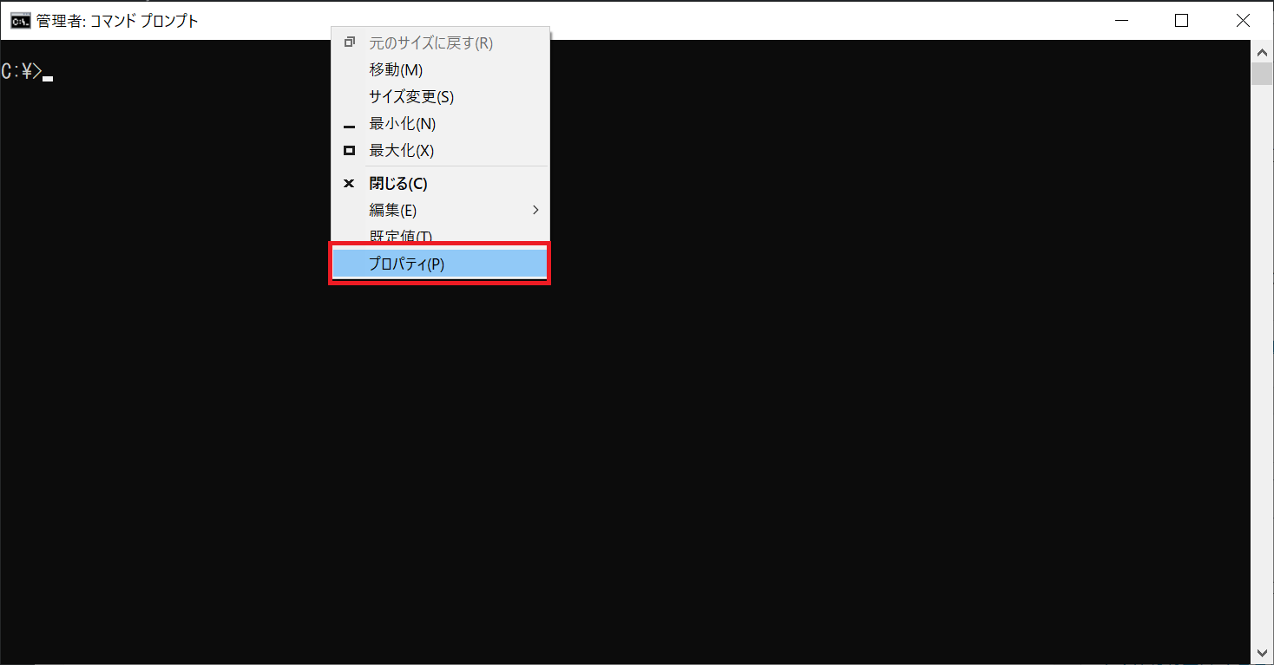Minimize the command prompt window
The width and height of the screenshot is (1274, 665).
(x=1120, y=21)
